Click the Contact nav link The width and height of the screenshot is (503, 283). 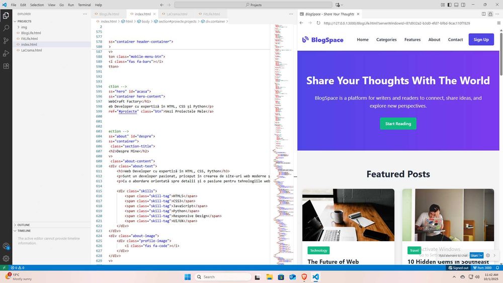coord(455,39)
